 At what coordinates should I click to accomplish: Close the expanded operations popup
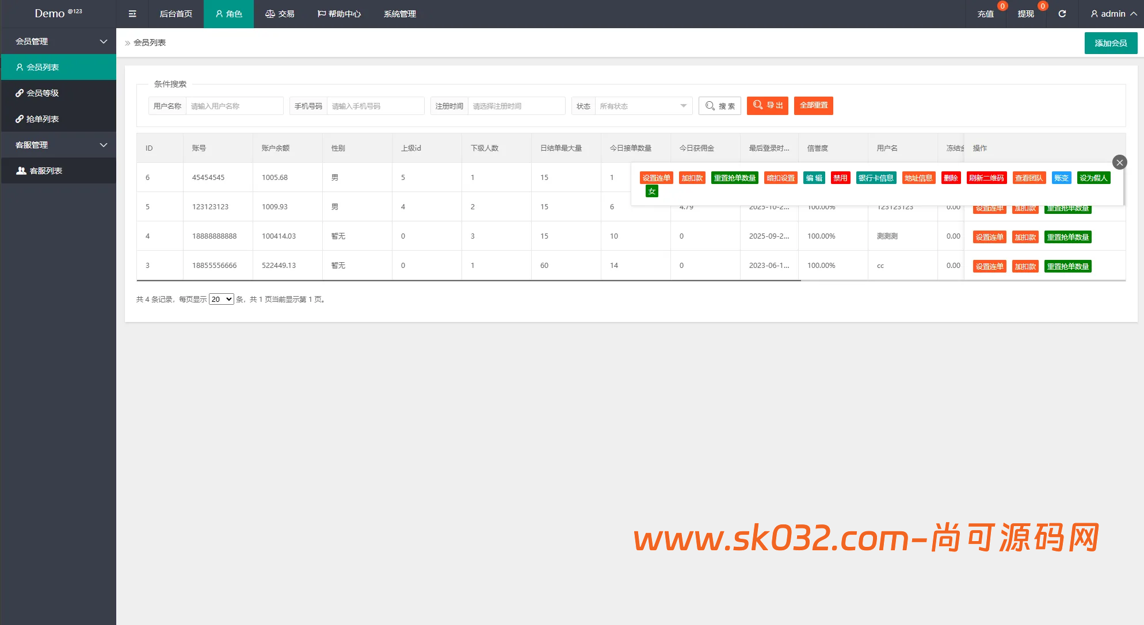point(1119,163)
